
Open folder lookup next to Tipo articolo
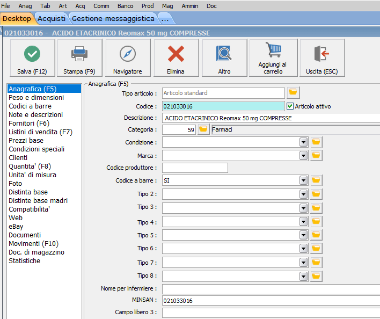click(x=293, y=93)
